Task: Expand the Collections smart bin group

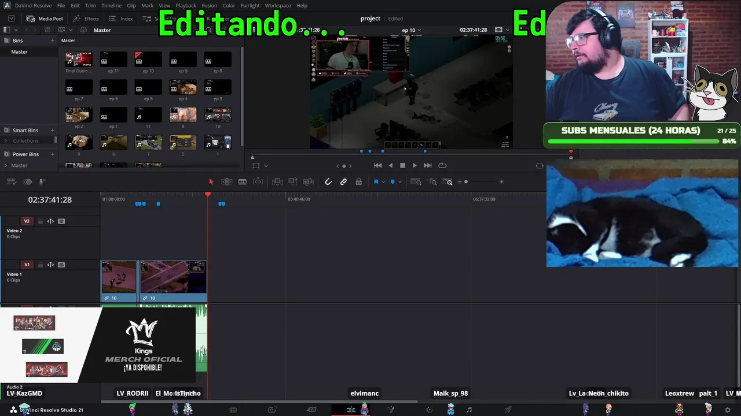Action: [x=6, y=141]
